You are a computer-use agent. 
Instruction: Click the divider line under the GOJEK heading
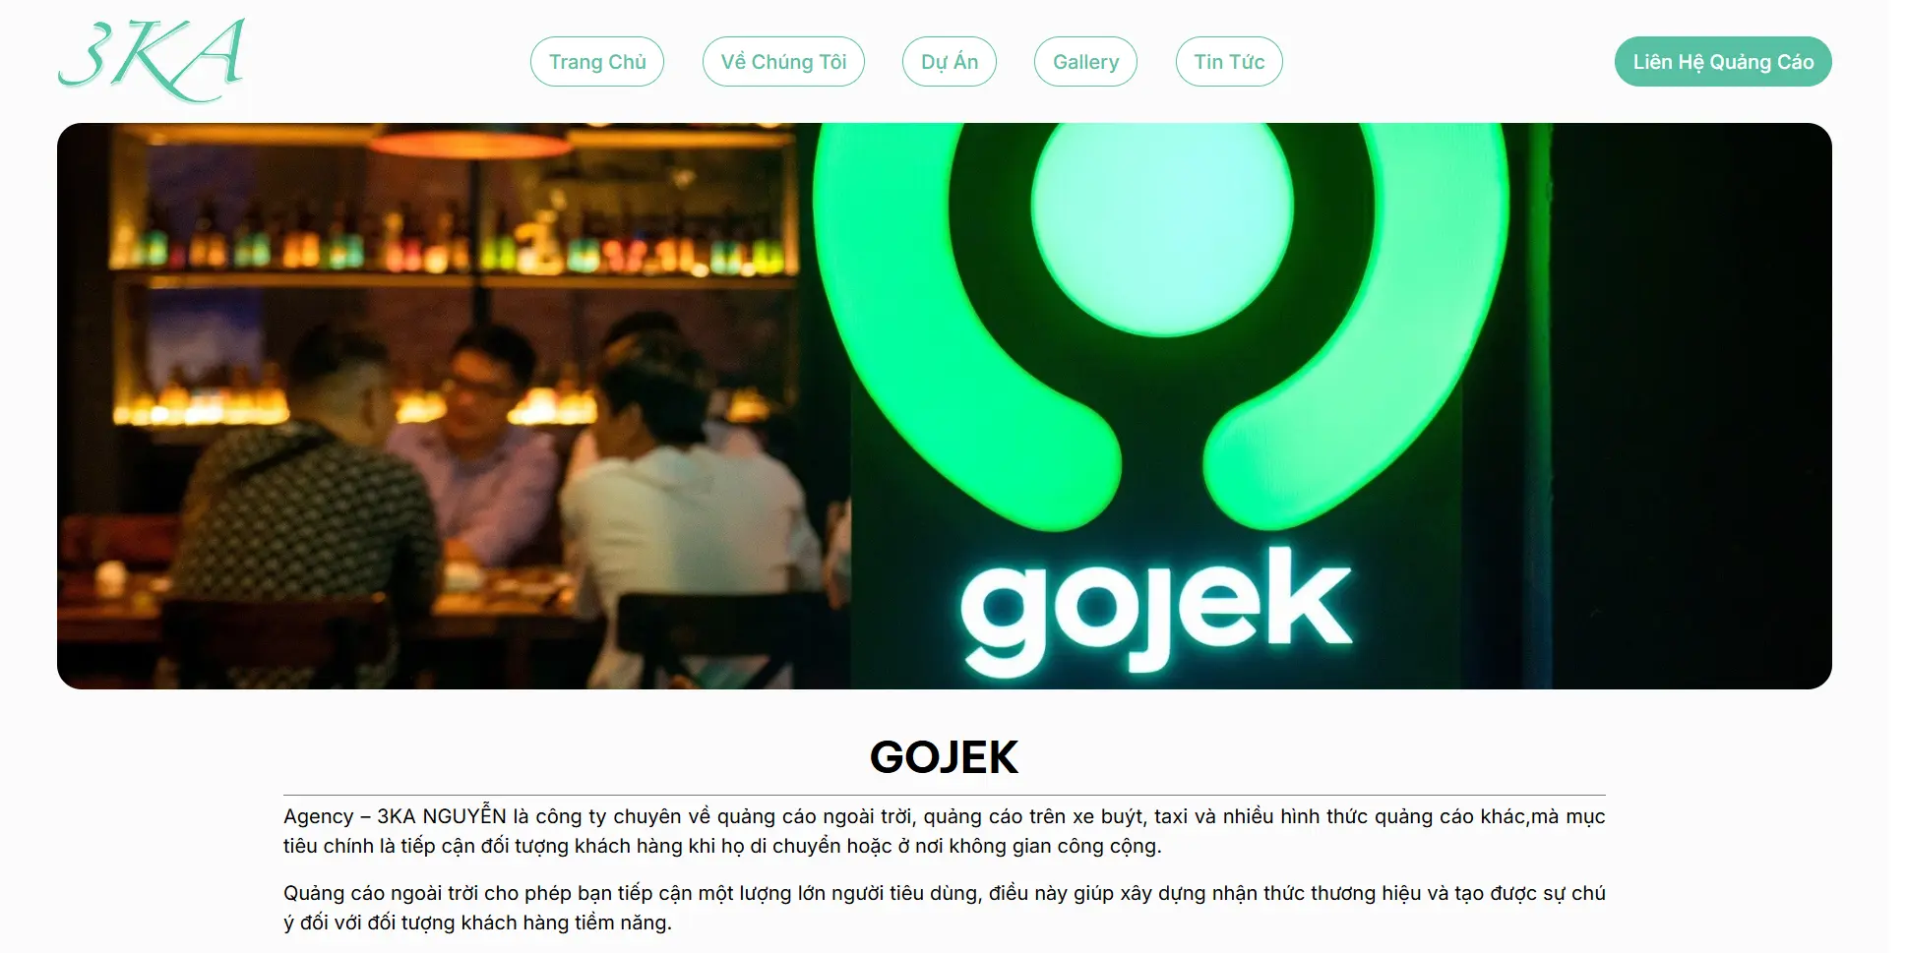(945, 795)
